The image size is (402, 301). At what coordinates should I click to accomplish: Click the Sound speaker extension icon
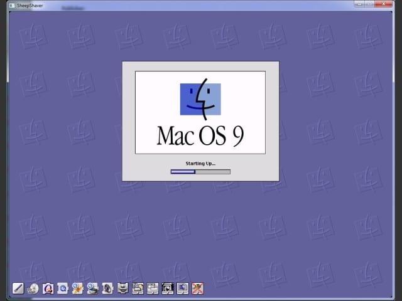coord(107,288)
